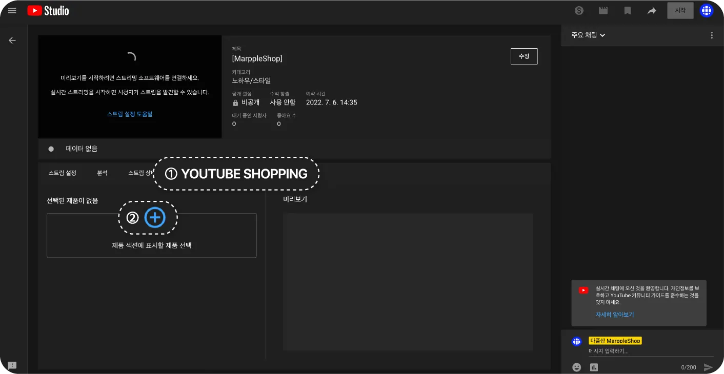
Task: Click the YouTube icon in welcome notice
Action: tap(583, 290)
